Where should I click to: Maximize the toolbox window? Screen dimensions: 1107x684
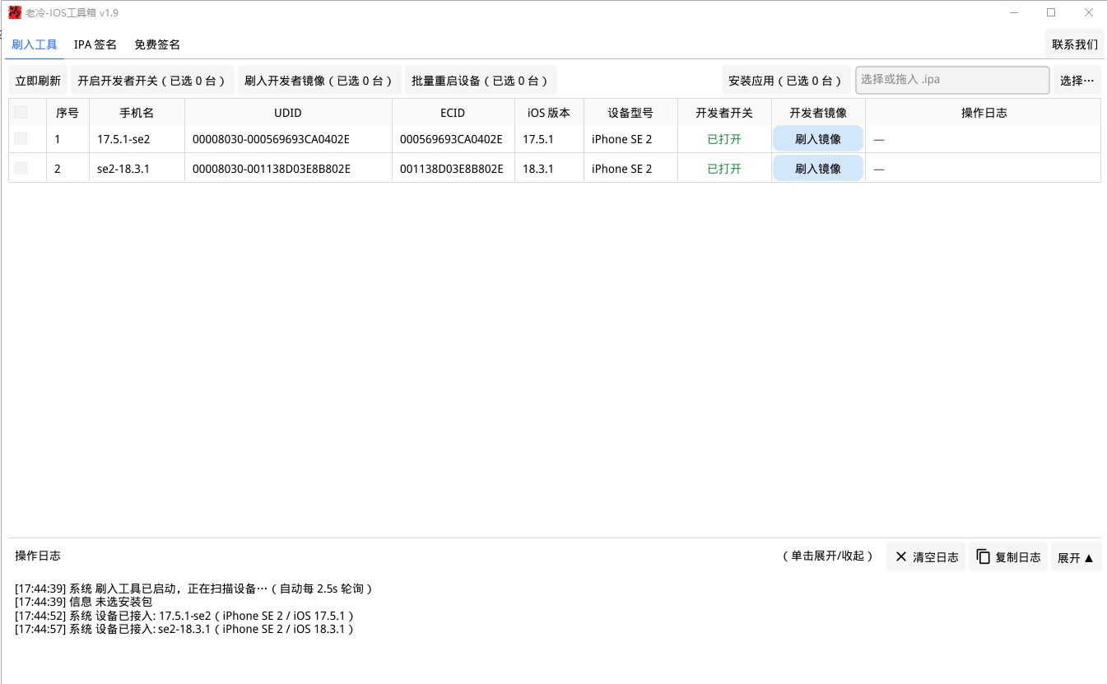point(1051,12)
